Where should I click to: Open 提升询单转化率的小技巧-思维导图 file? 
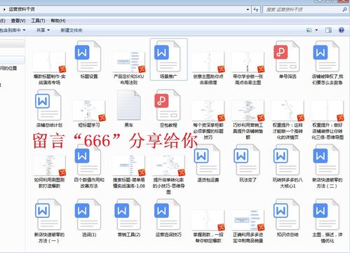(x=168, y=165)
